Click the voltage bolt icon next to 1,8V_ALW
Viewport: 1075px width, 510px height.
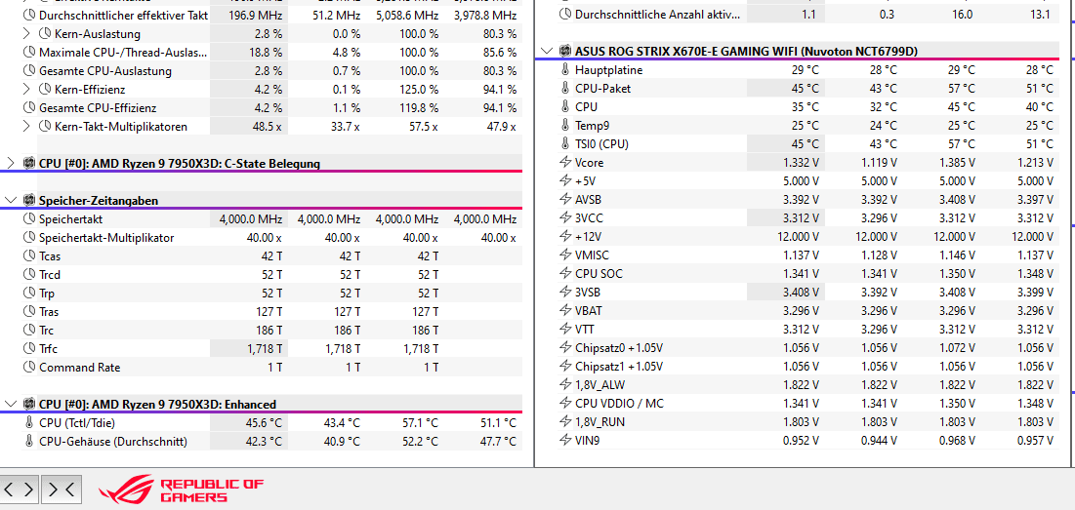pos(565,385)
